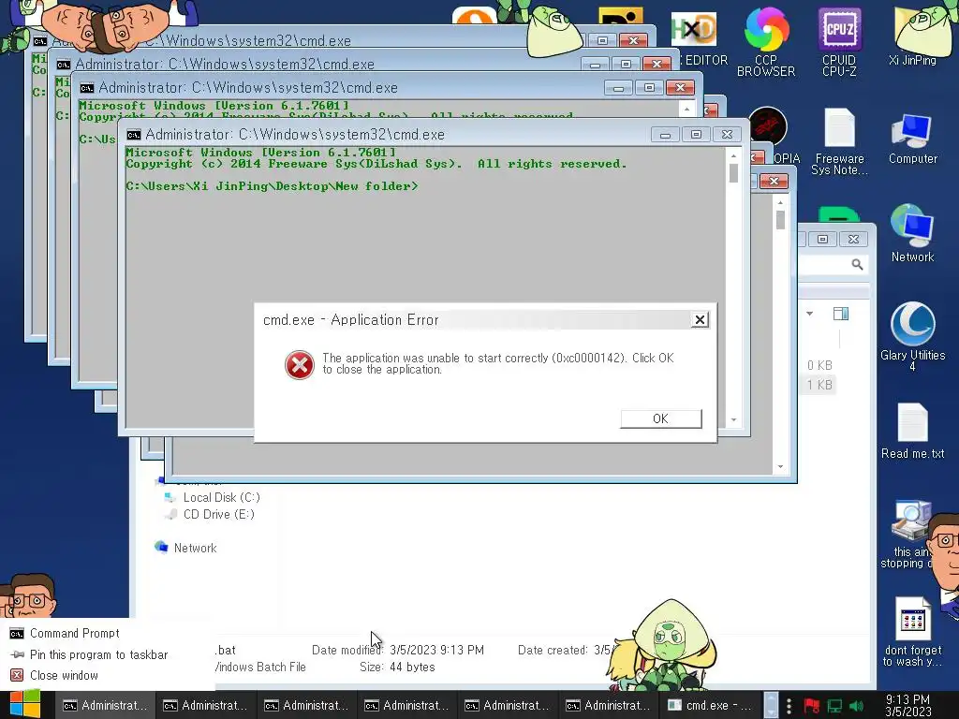Open the clock showing 9:13 PM
Viewport: 959px width, 719px height.
click(x=908, y=706)
